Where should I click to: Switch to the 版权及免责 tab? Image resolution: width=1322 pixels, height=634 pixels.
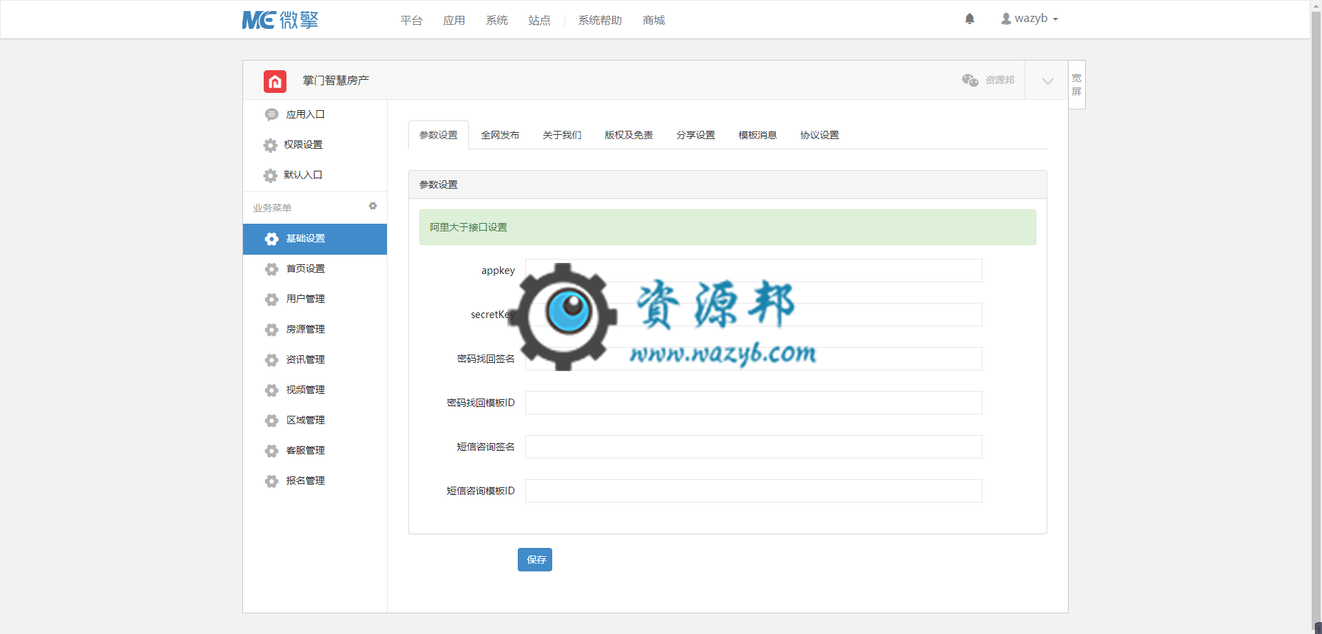click(629, 135)
